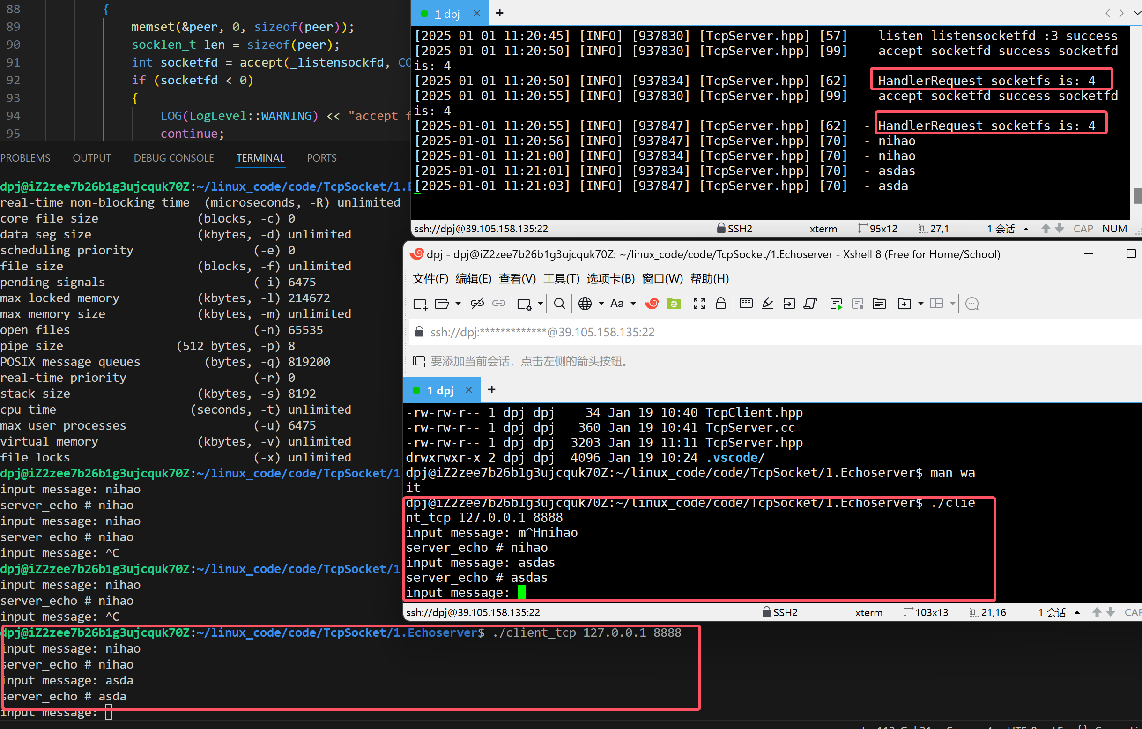Open the virtual keyboard icon

(x=746, y=304)
